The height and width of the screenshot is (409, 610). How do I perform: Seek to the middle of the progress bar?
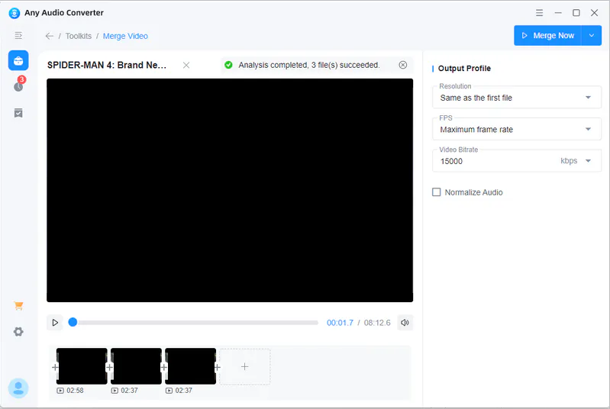(195, 323)
